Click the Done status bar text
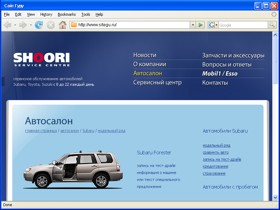Image resolution: width=280 pixels, height=210 pixels. click(x=8, y=205)
